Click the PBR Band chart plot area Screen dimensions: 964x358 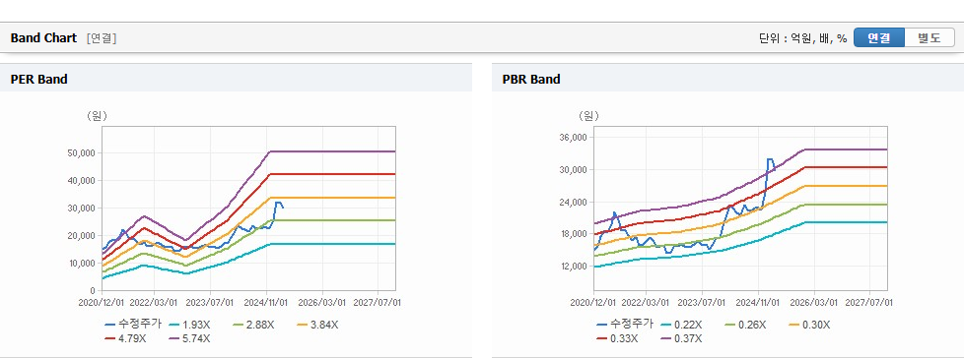pos(741,209)
